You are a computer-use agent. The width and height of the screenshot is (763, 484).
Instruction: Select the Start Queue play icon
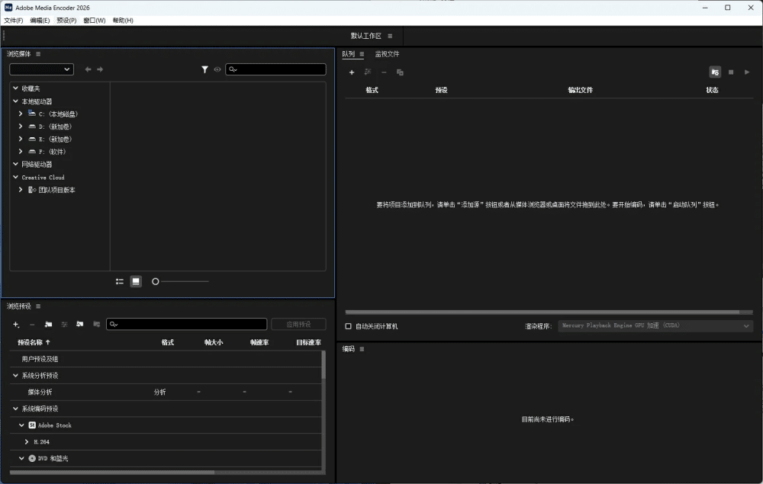tap(747, 72)
